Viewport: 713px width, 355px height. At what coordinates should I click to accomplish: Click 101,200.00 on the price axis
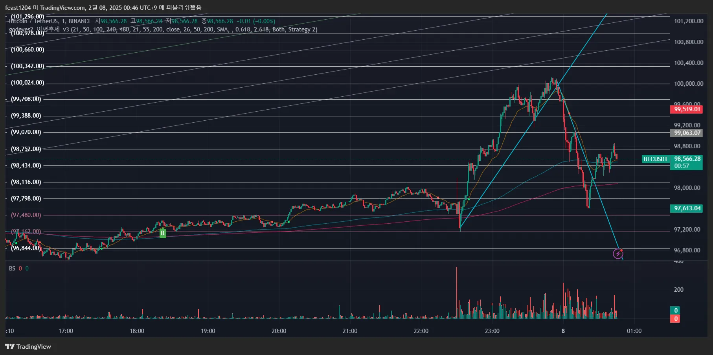688,21
